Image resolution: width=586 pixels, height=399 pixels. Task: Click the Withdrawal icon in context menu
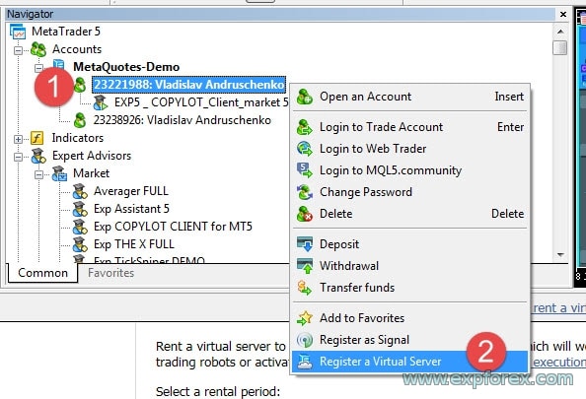[x=305, y=266]
